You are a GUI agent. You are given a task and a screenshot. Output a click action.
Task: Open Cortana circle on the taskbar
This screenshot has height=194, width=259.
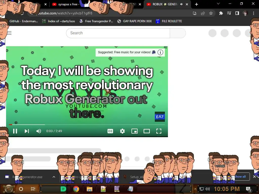[x=21, y=189]
